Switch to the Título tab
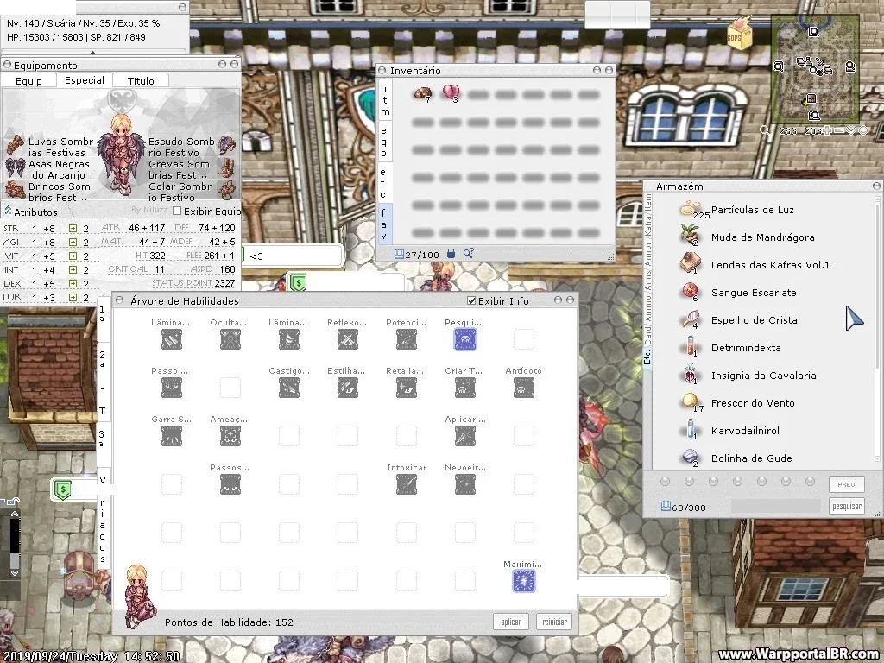This screenshot has width=884, height=663. coord(141,80)
